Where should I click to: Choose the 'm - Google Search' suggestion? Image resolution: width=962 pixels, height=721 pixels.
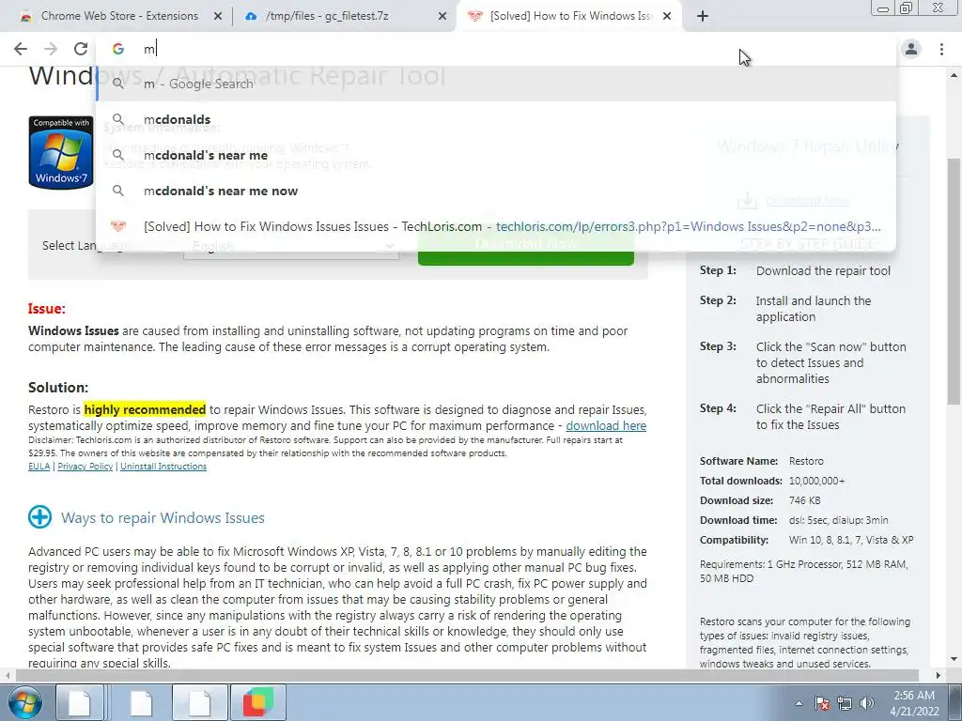pyautogui.click(x=496, y=84)
